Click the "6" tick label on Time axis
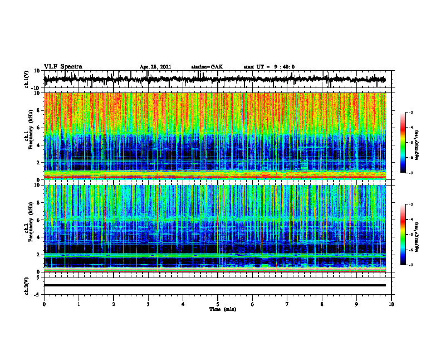The height and width of the screenshot is (341, 441). 253,304
